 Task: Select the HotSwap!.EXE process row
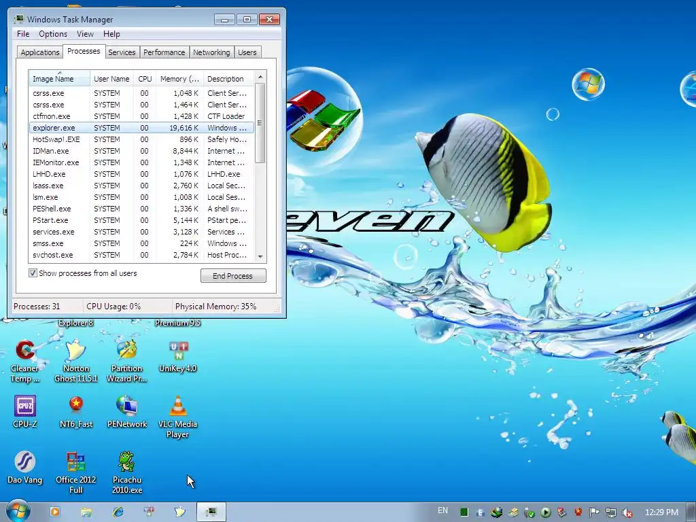pyautogui.click(x=141, y=139)
